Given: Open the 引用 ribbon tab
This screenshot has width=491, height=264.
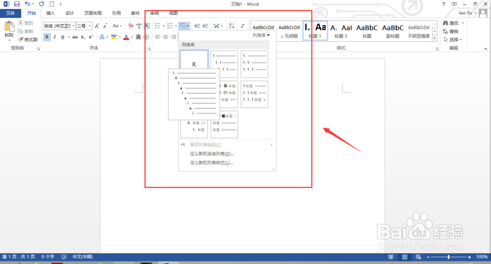Looking at the screenshot, I should (116, 13).
